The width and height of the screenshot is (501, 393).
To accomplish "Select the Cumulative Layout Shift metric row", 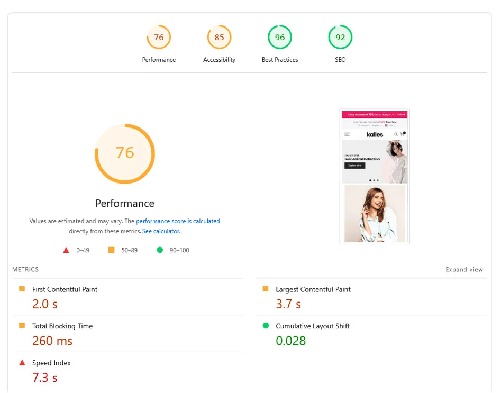I will pos(312,326).
